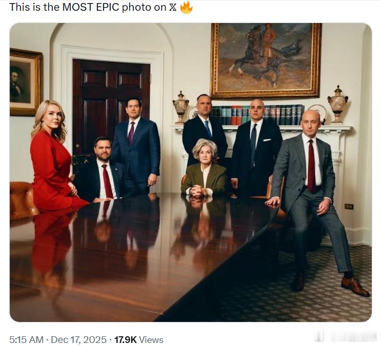Click the dark wooden door in photo
The image size is (381, 346).
point(111,111)
